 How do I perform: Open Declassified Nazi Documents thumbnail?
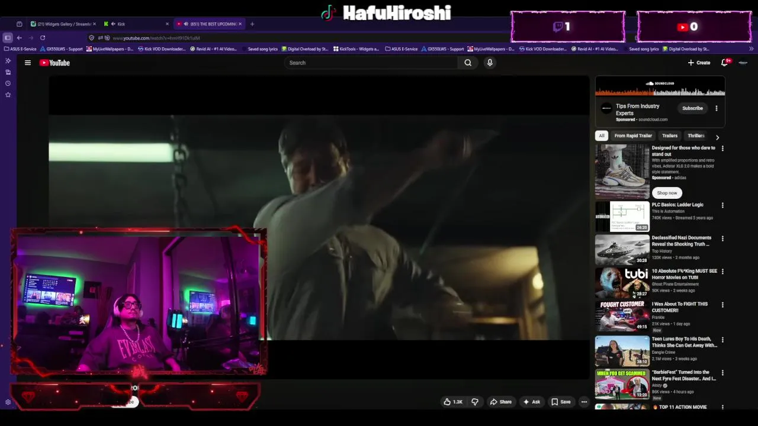622,250
